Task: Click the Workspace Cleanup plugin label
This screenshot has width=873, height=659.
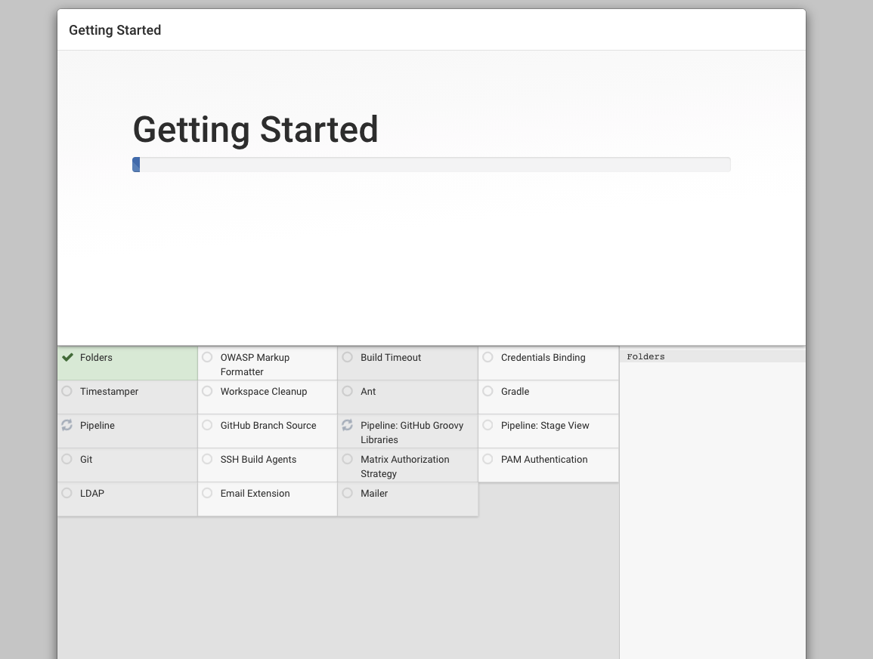Action: (264, 392)
